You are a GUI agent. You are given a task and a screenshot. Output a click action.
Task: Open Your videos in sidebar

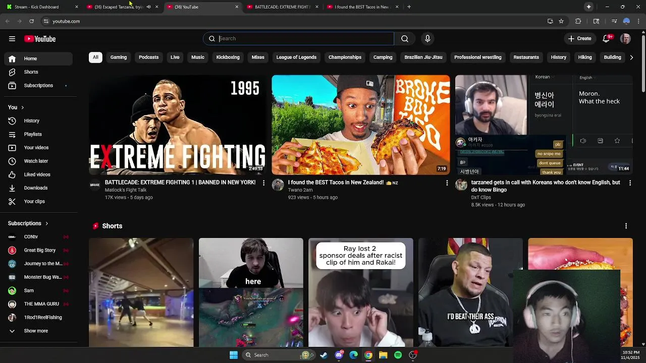(x=38, y=148)
